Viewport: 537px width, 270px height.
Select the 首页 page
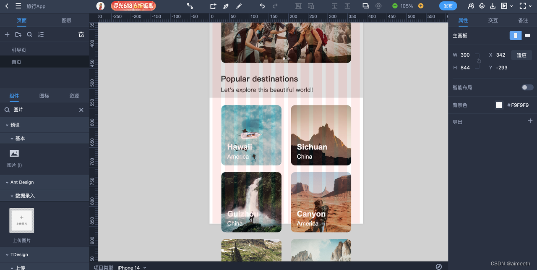[44, 62]
